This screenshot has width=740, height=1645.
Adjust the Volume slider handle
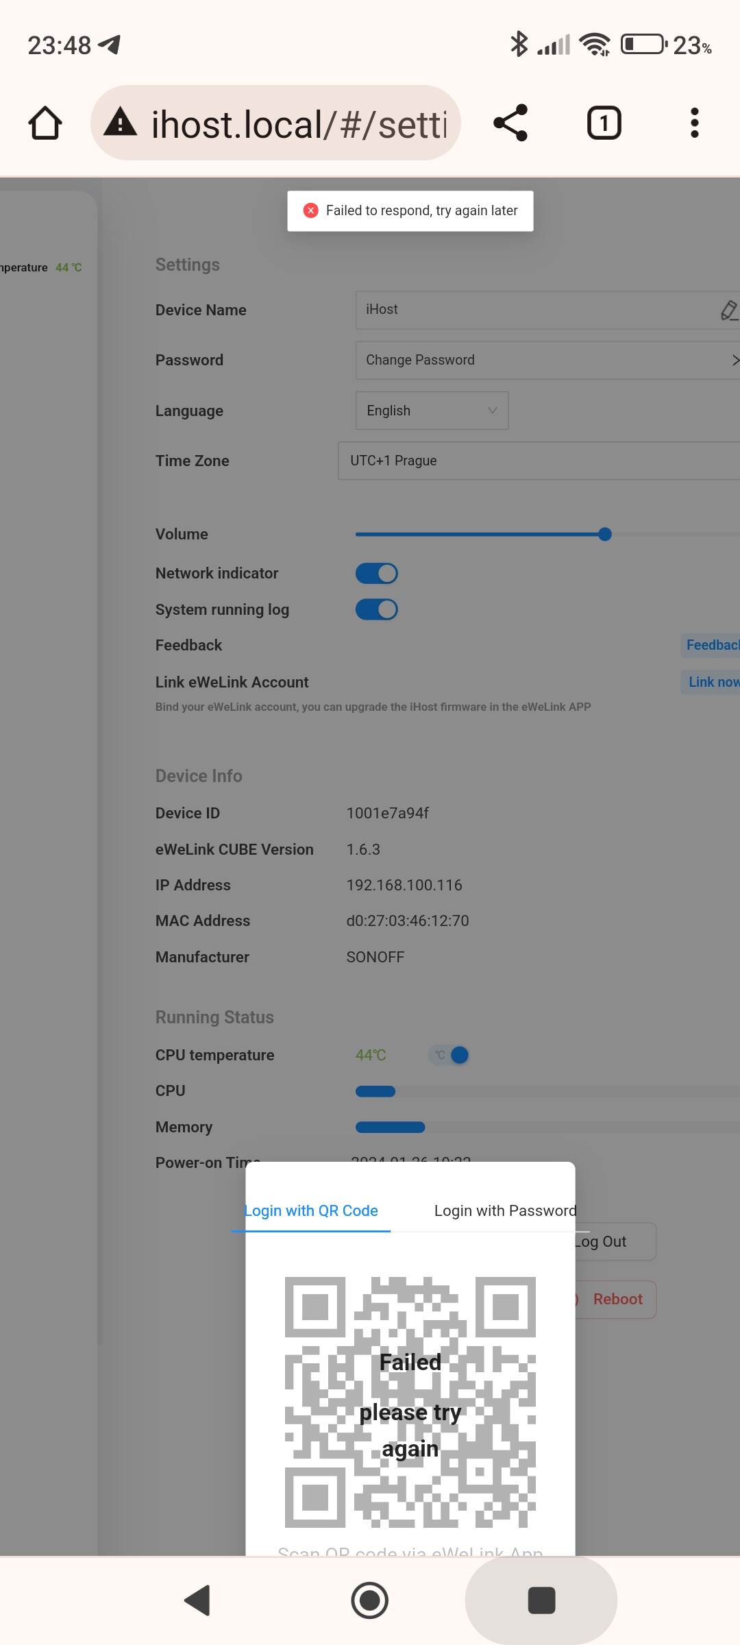604,534
